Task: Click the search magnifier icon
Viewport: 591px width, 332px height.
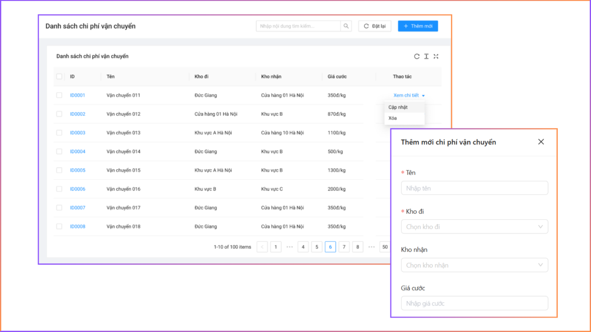Action: [346, 26]
